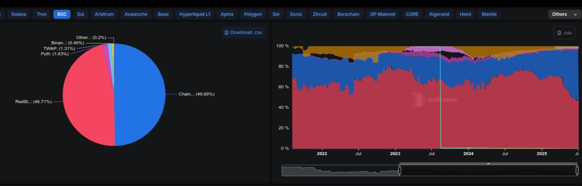Click the 100 % label on the vertical axis
The width and height of the screenshot is (582, 186).
(282, 46)
